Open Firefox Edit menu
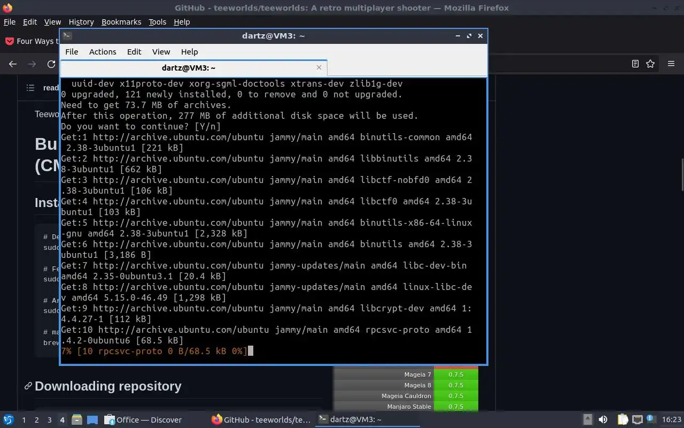 click(30, 22)
